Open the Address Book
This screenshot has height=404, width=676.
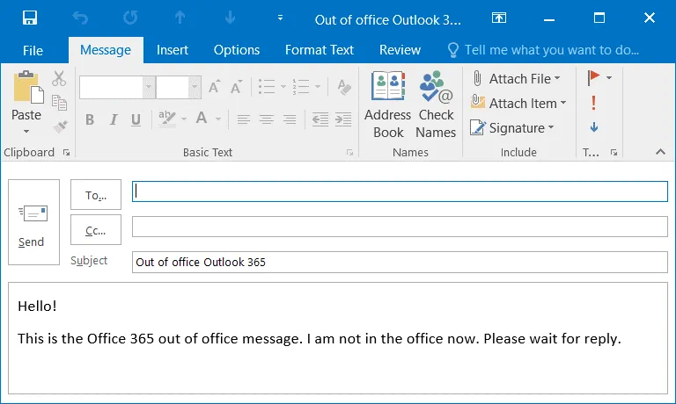pos(387,105)
